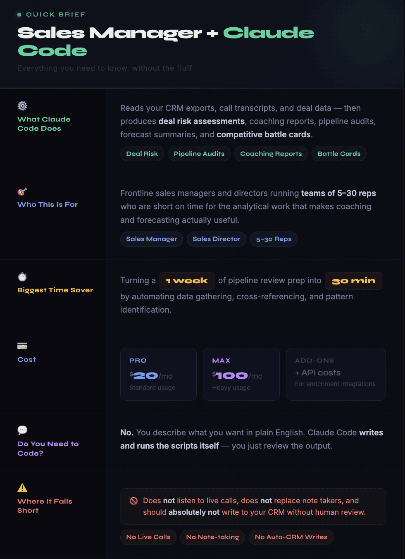
Task: Click the Coaching Reports pill
Action: 271,154
